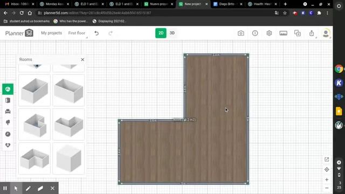Open the user profile avatar
The width and height of the screenshot is (345, 194).
(x=326, y=33)
